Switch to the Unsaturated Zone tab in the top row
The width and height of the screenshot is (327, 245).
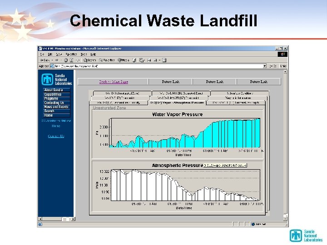(123, 93)
